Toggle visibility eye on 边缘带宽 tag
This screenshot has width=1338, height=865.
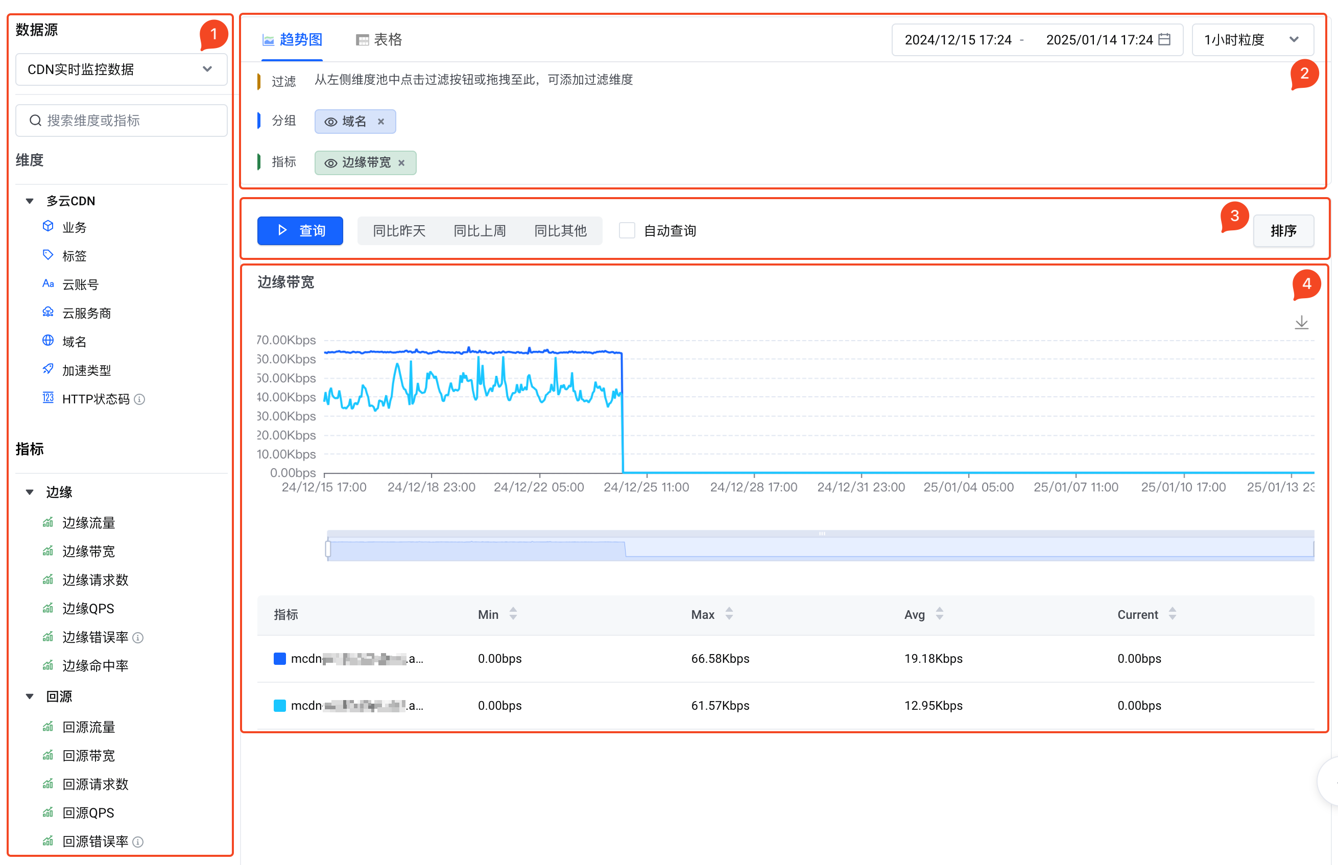click(x=331, y=163)
